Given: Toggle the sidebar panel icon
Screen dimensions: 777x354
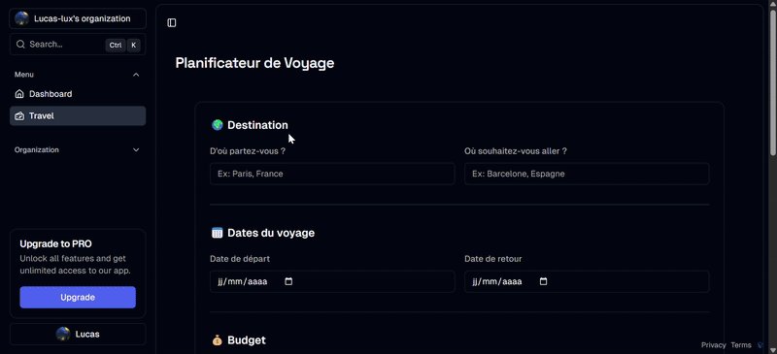Looking at the screenshot, I should tap(172, 22).
